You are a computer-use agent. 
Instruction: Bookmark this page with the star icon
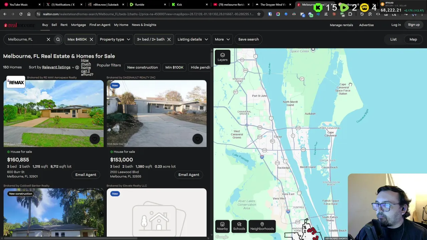coord(259,14)
